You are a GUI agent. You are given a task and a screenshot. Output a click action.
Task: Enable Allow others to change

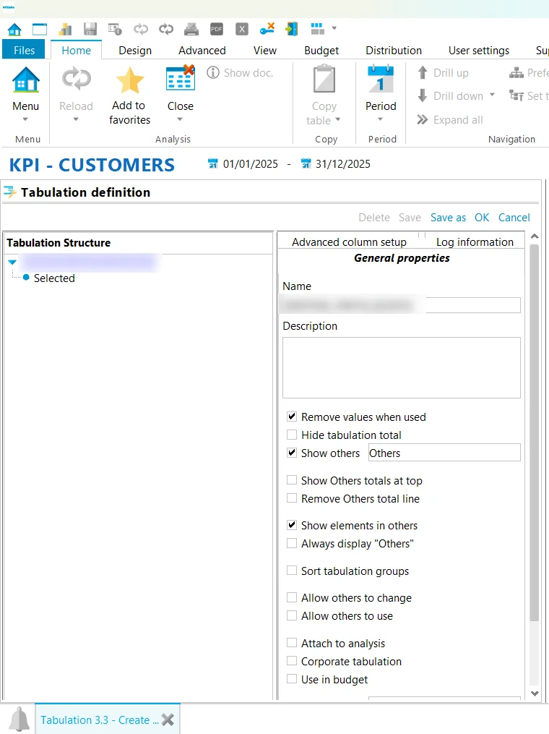point(292,598)
